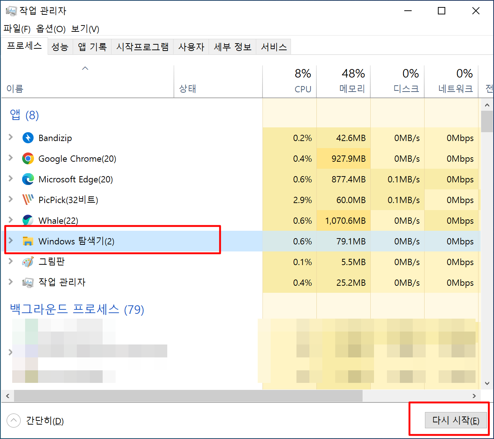This screenshot has height=439, width=494.
Task: Click the 간단히 circular arrow icon
Action: 14,420
